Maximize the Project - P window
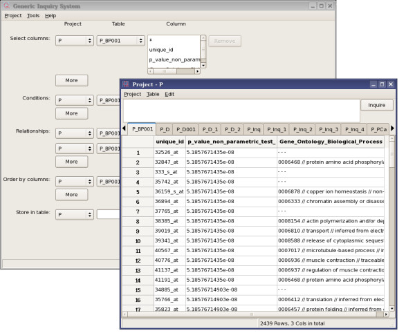Viewport: 415px width, 333px height. (x=382, y=84)
